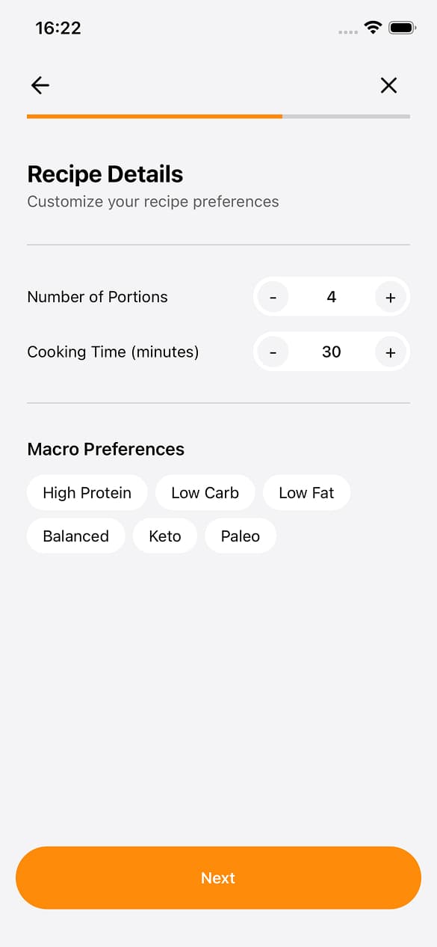Increase Cooking Time using the plus icon

390,352
